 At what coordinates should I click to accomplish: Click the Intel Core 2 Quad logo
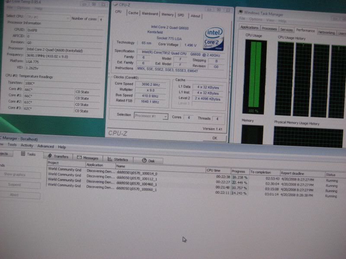coord(213,39)
